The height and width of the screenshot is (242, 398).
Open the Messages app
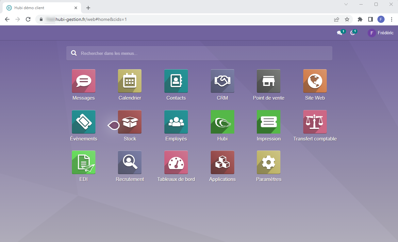coord(84,81)
